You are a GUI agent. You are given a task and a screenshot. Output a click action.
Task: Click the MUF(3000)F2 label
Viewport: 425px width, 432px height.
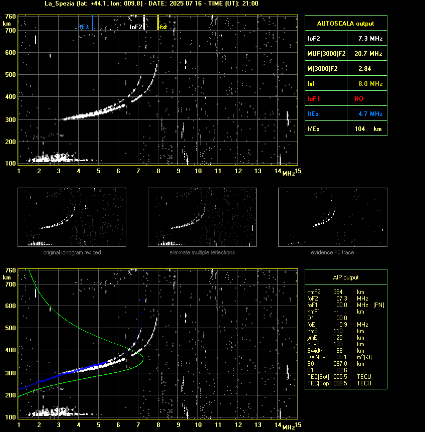tap(326, 54)
